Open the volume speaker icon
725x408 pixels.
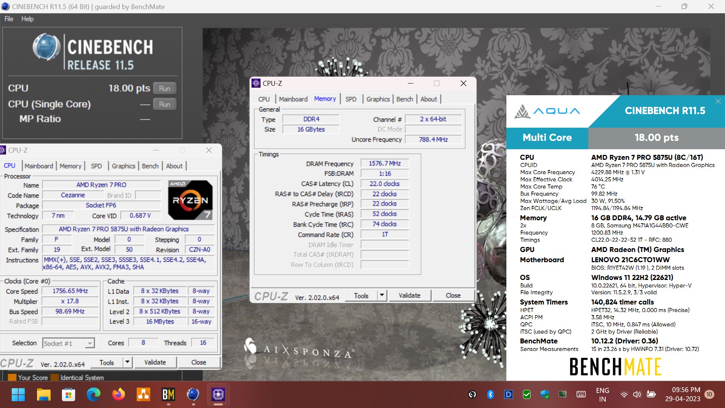click(x=637, y=394)
